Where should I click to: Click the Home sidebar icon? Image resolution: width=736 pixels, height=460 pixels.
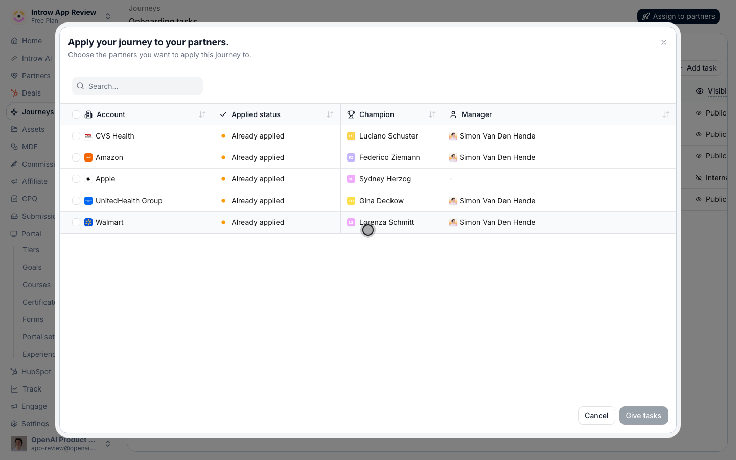14,41
